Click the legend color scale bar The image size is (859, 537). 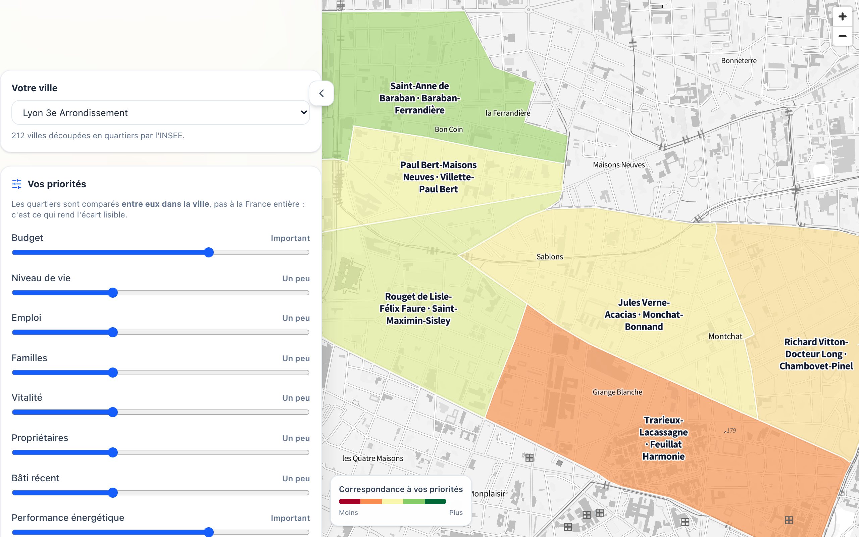tap(392, 501)
